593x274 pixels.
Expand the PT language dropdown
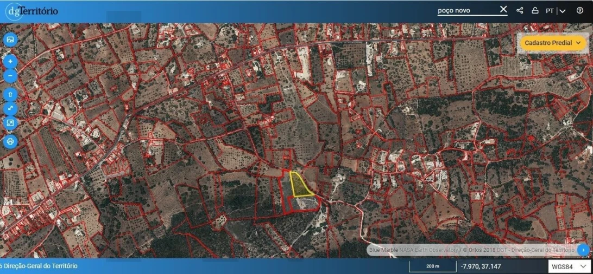click(556, 11)
